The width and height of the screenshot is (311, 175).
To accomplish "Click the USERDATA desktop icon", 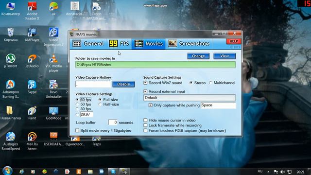I will (53, 139).
